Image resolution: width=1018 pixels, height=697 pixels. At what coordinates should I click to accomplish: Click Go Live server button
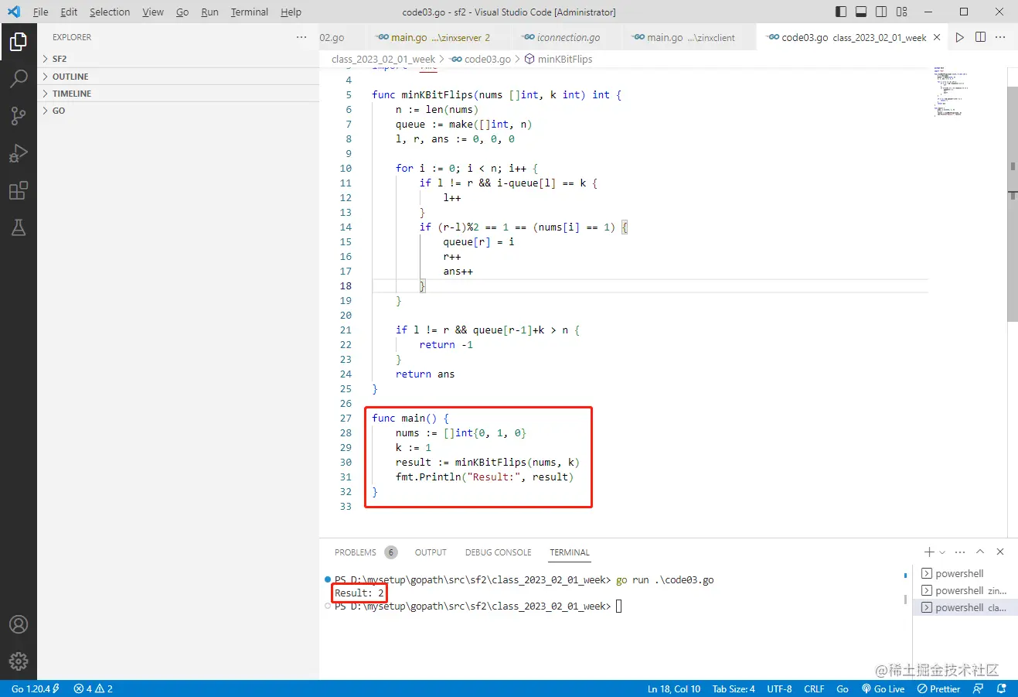883,688
